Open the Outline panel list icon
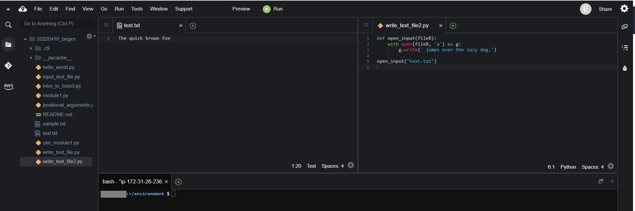This screenshot has width=635, height=211. 625,48
